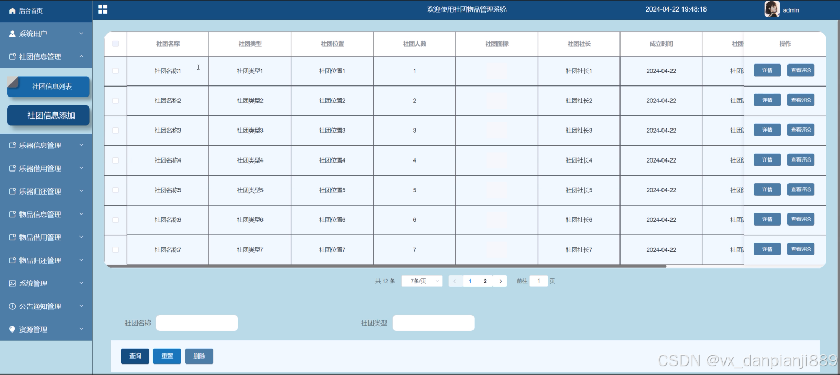The height and width of the screenshot is (375, 840).
Task: Open 社团信息列表 submenu item
Action: coord(48,87)
